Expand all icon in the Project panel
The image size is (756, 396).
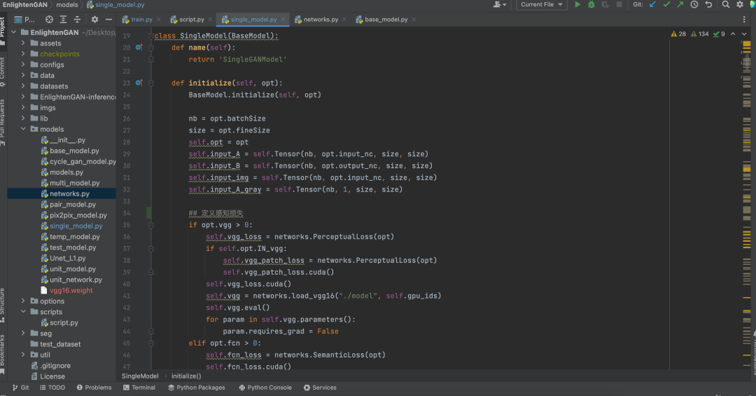(x=63, y=20)
